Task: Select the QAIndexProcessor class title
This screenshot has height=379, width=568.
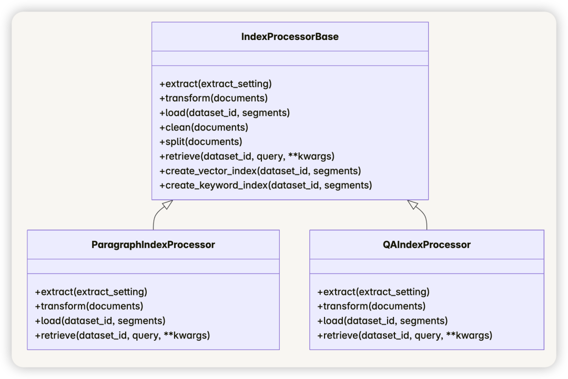Action: coord(427,244)
